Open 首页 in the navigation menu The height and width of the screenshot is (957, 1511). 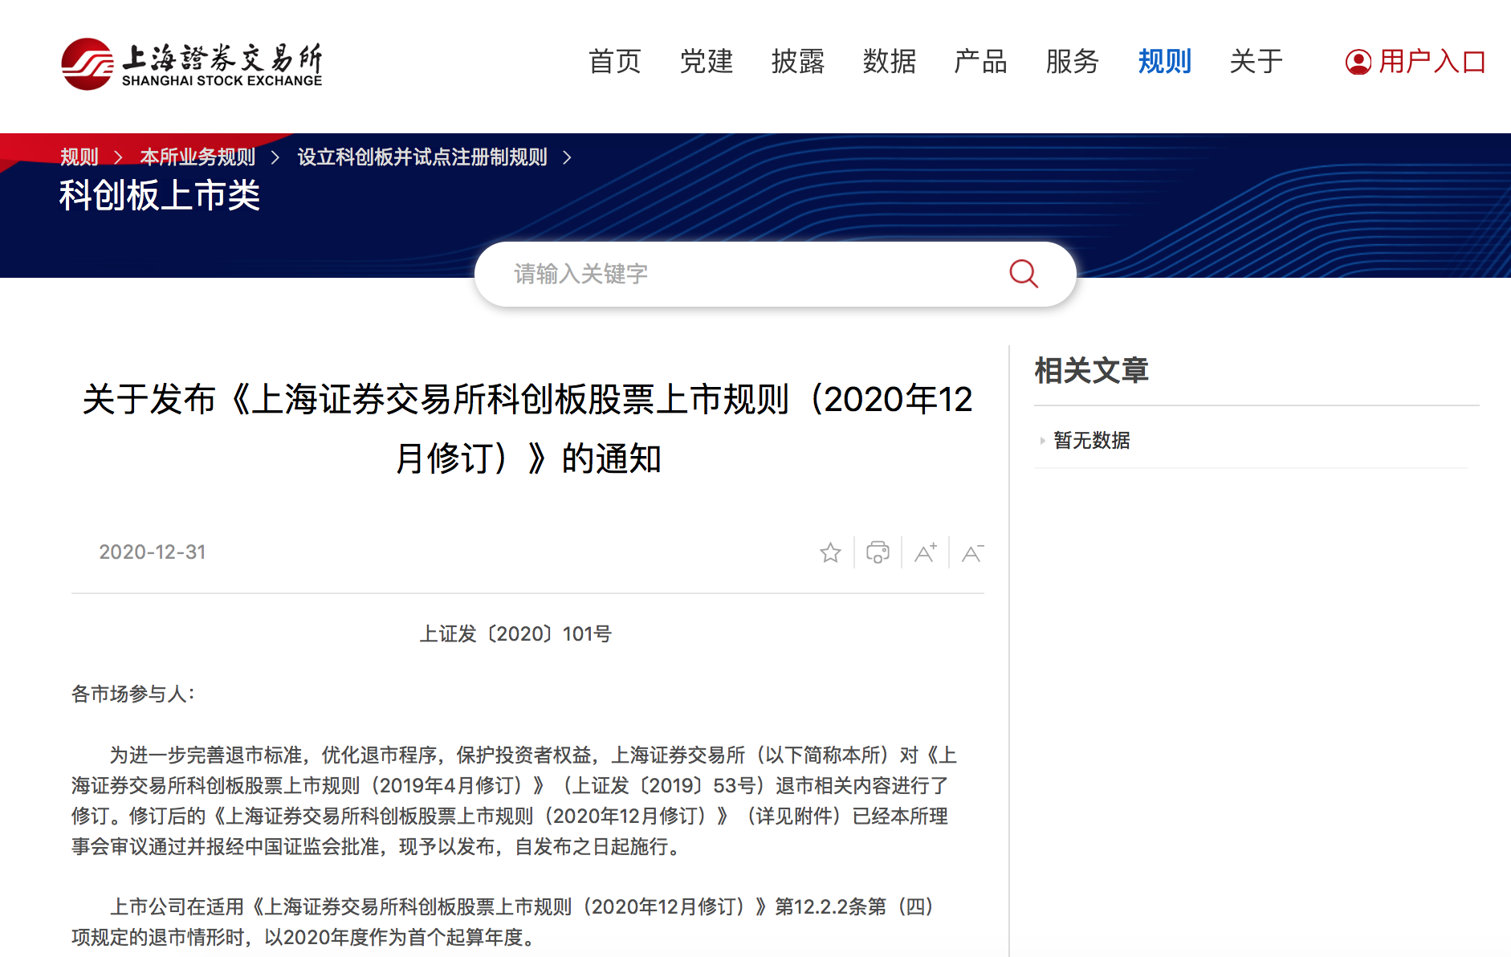pos(615,61)
